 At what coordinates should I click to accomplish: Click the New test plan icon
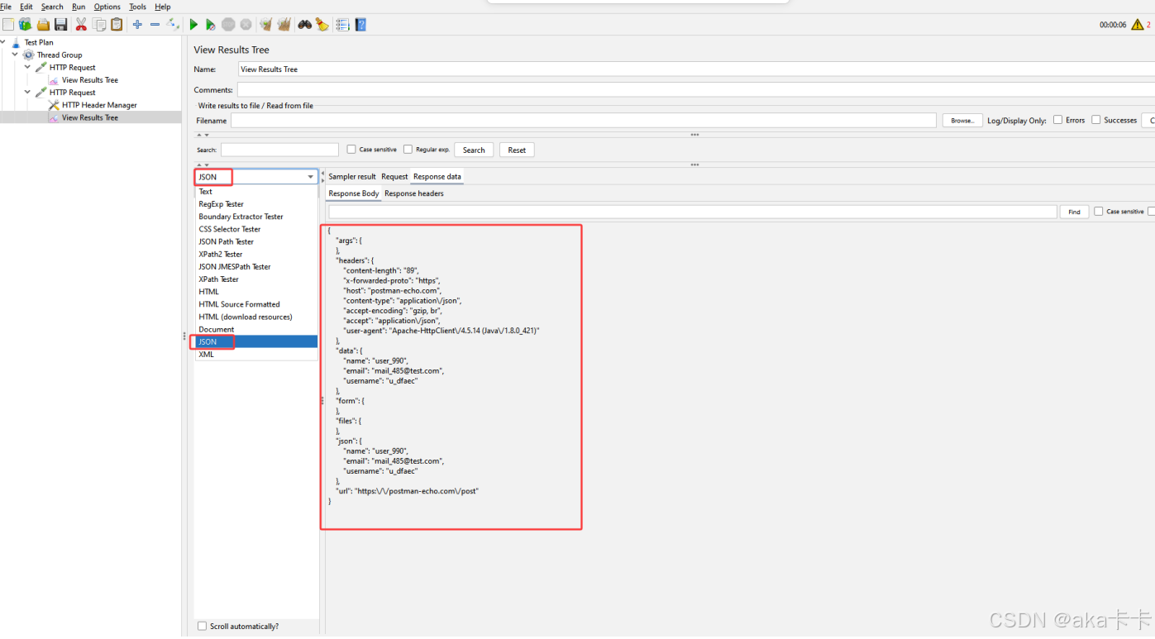(x=8, y=25)
